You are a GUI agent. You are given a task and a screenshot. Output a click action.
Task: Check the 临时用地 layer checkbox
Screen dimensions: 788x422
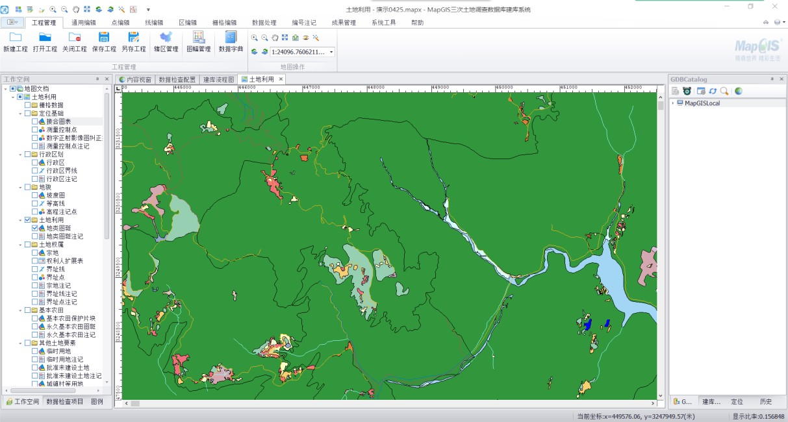pyautogui.click(x=35, y=351)
